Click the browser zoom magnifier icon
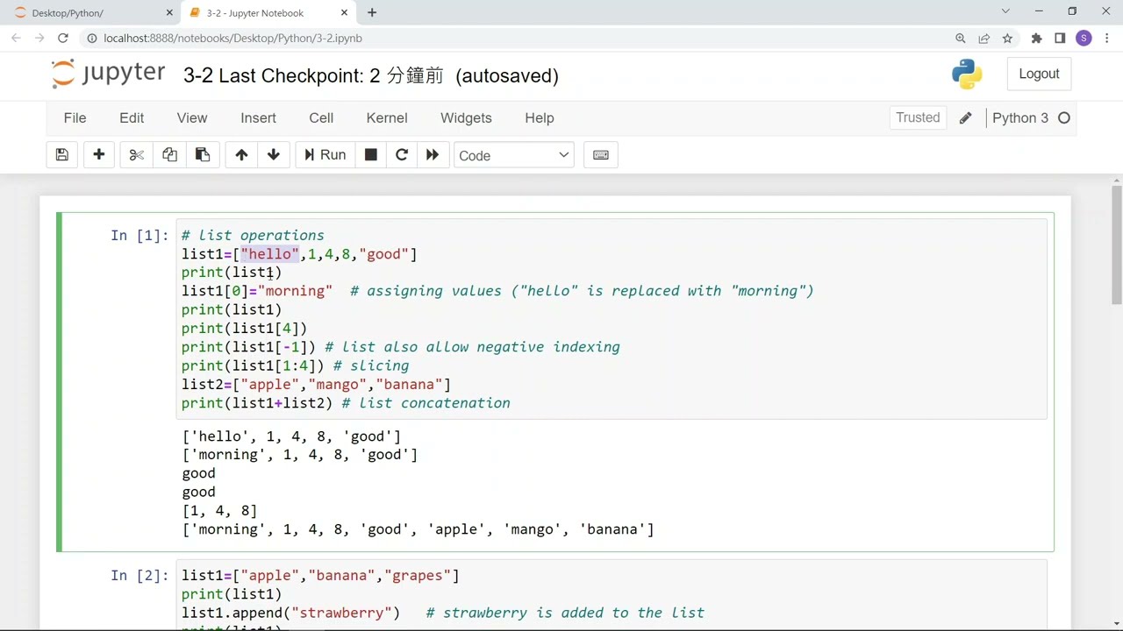 pos(961,39)
